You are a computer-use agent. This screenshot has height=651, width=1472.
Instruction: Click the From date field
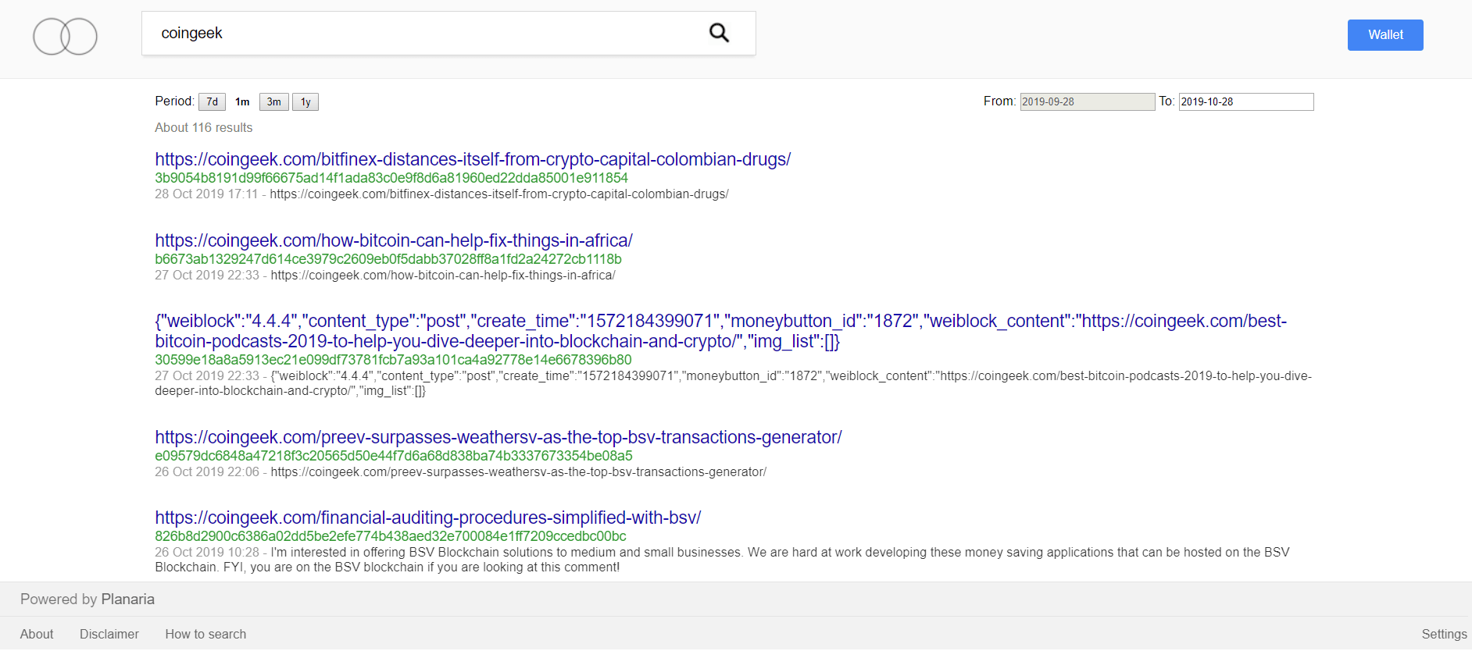tap(1086, 102)
